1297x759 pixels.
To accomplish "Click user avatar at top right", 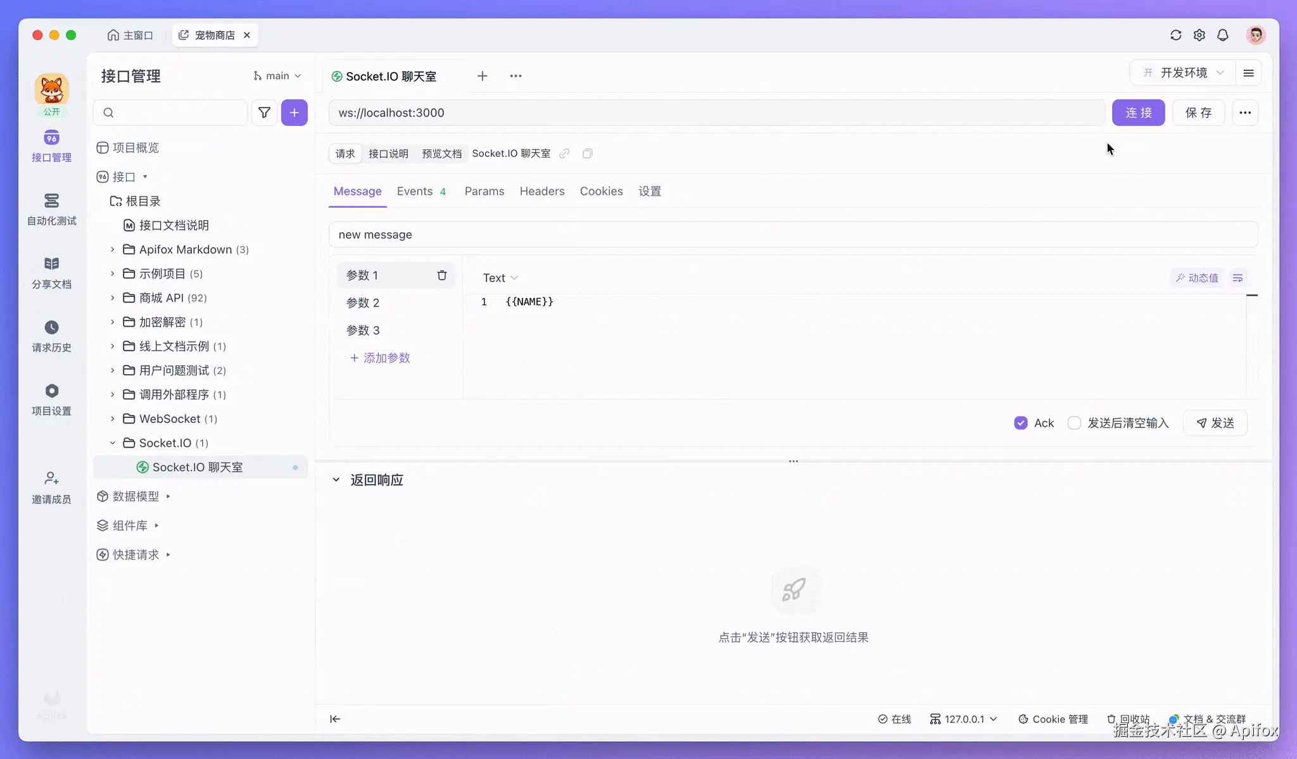I will tap(1256, 35).
